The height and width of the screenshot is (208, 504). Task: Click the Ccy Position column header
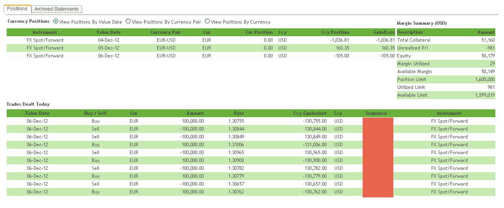pos(334,32)
